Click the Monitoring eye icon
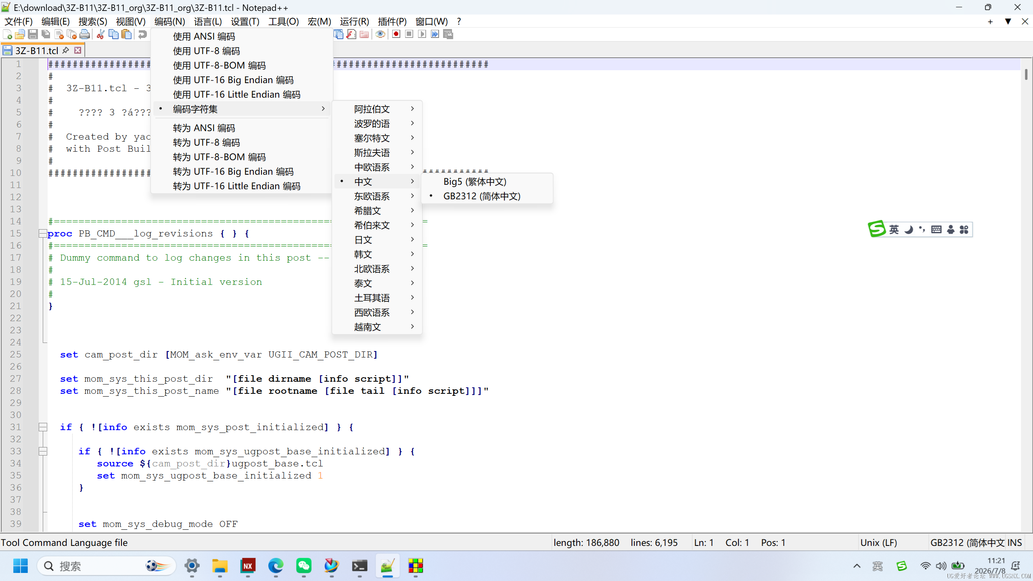Screen dimensions: 1033x581 [x=380, y=34]
